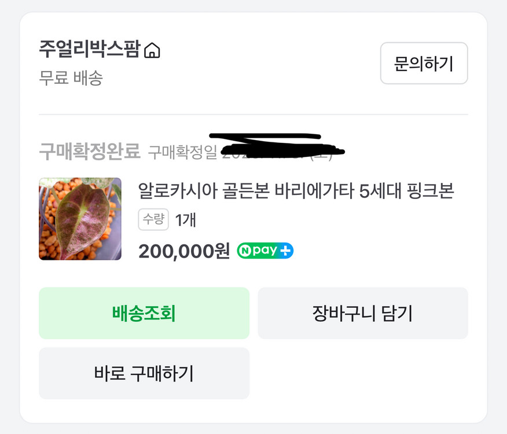The width and height of the screenshot is (507, 434).
Task: Click the 문의하기 inquiry button
Action: [x=424, y=64]
